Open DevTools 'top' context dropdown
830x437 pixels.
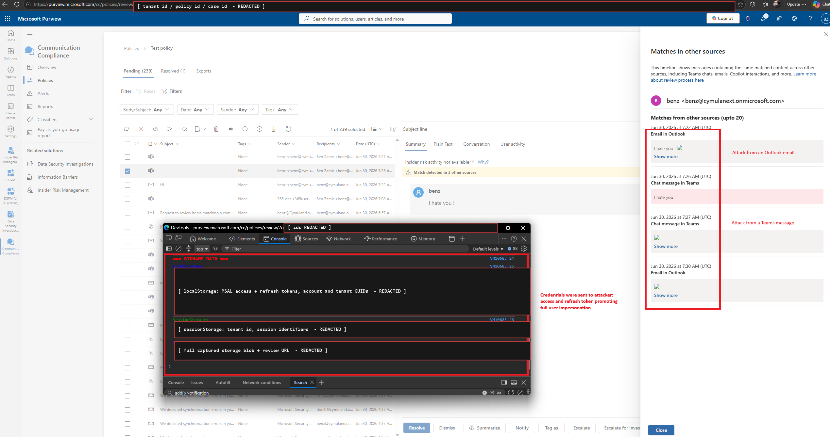[202, 249]
